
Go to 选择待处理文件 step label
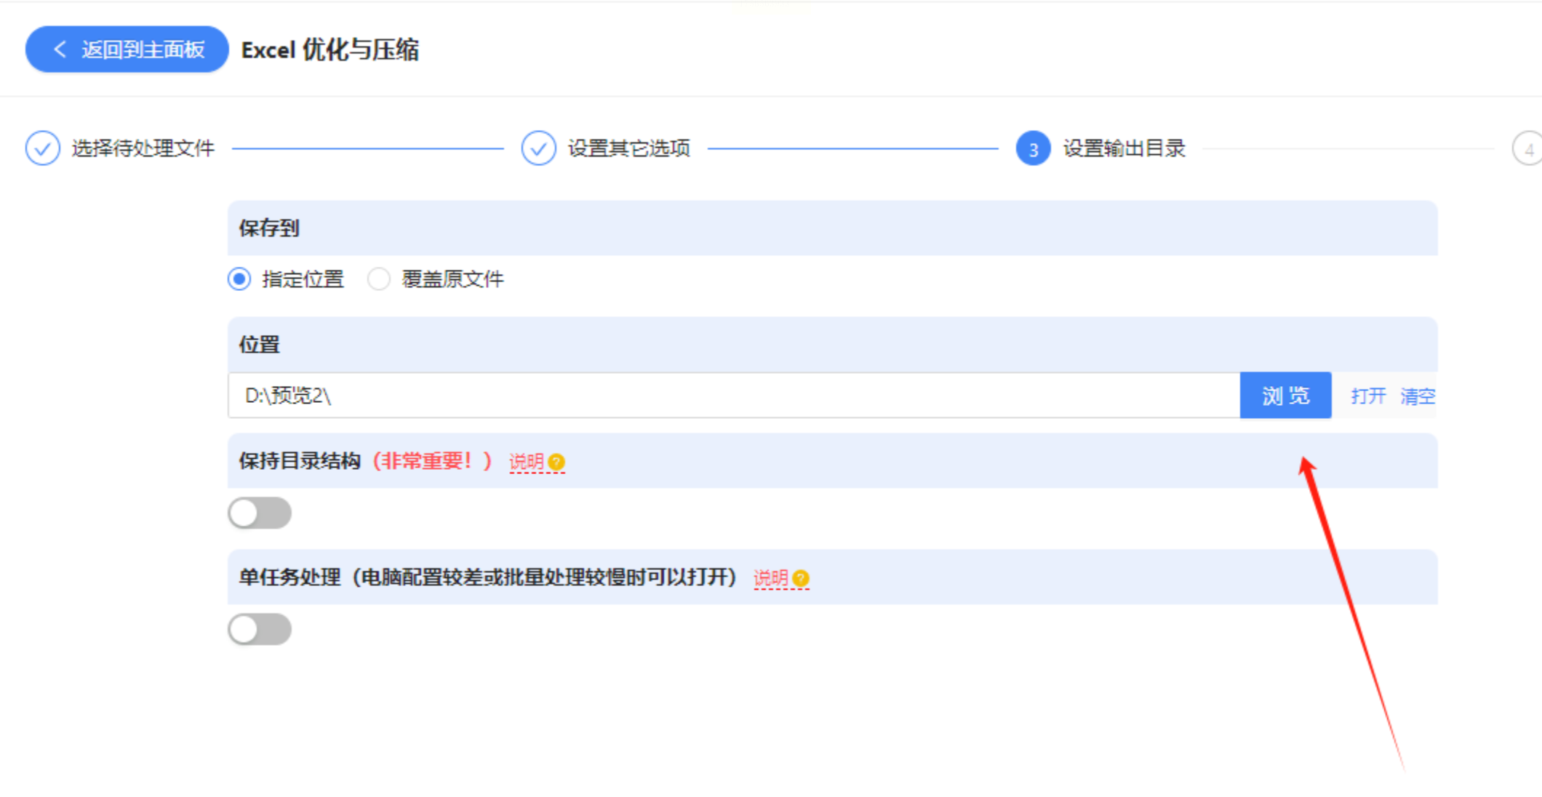coord(143,148)
